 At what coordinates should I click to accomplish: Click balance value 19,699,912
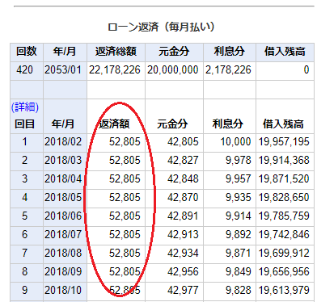point(284,254)
